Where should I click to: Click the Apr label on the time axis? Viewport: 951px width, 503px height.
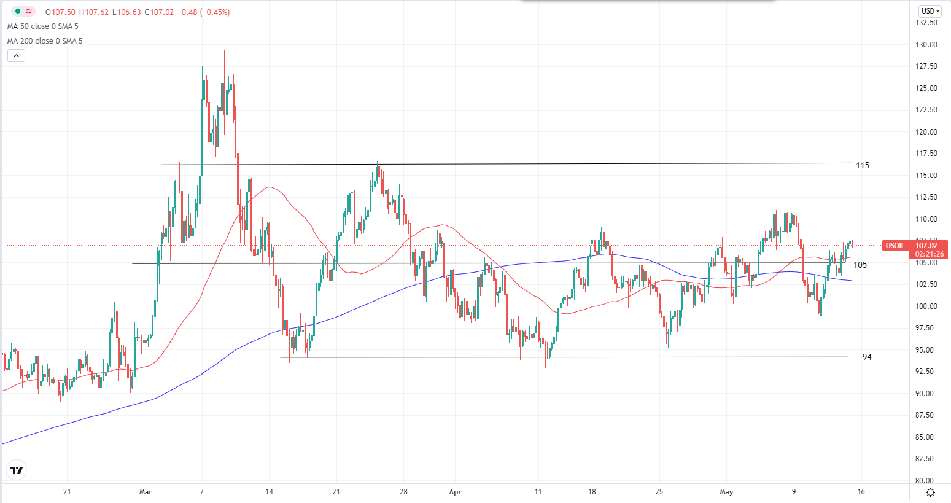click(455, 492)
